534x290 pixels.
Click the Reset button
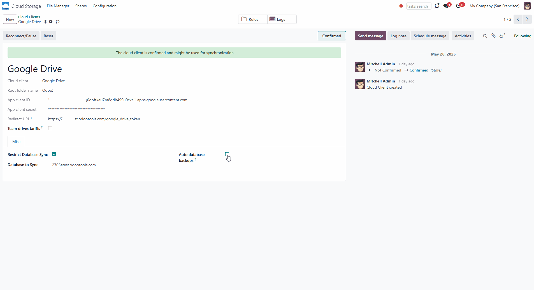click(x=48, y=36)
